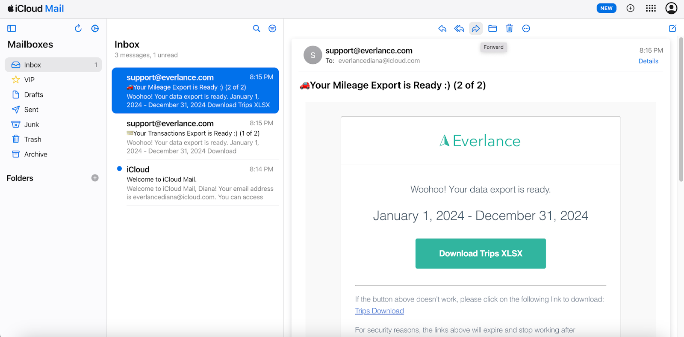Open the plus create menu in header

(630, 8)
